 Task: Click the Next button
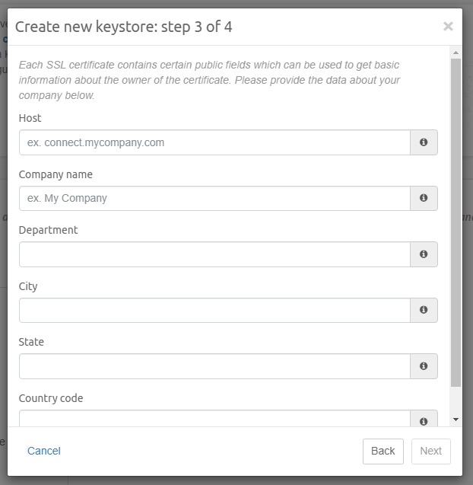pos(430,451)
